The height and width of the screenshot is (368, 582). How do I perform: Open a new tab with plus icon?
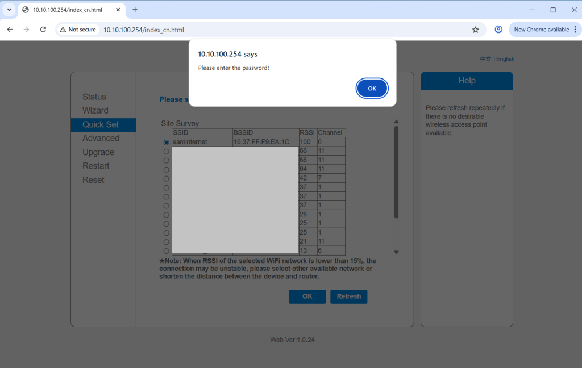[135, 10]
